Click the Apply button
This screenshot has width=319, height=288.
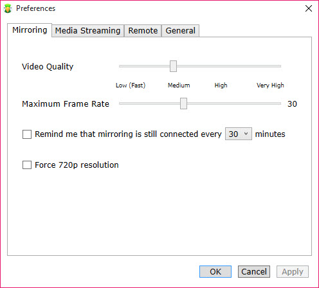coord(293,272)
